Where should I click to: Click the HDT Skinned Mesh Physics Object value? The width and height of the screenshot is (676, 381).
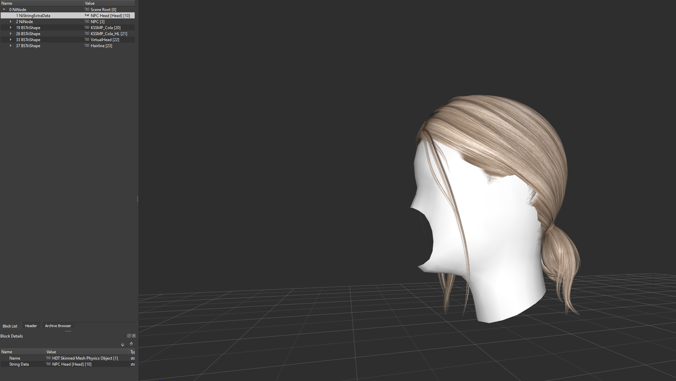(x=85, y=358)
